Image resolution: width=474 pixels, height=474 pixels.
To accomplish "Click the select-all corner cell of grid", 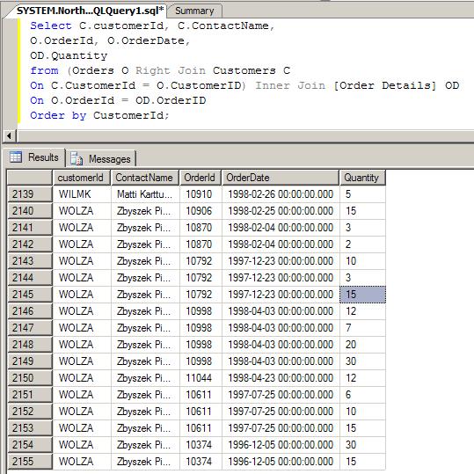I will (x=30, y=178).
